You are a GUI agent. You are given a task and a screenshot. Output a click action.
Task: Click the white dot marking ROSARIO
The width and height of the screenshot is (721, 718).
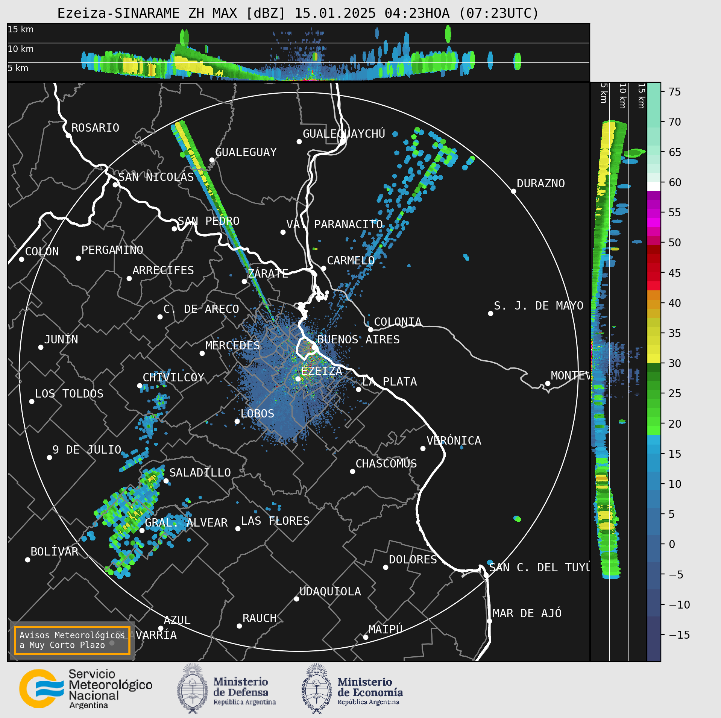coord(68,135)
